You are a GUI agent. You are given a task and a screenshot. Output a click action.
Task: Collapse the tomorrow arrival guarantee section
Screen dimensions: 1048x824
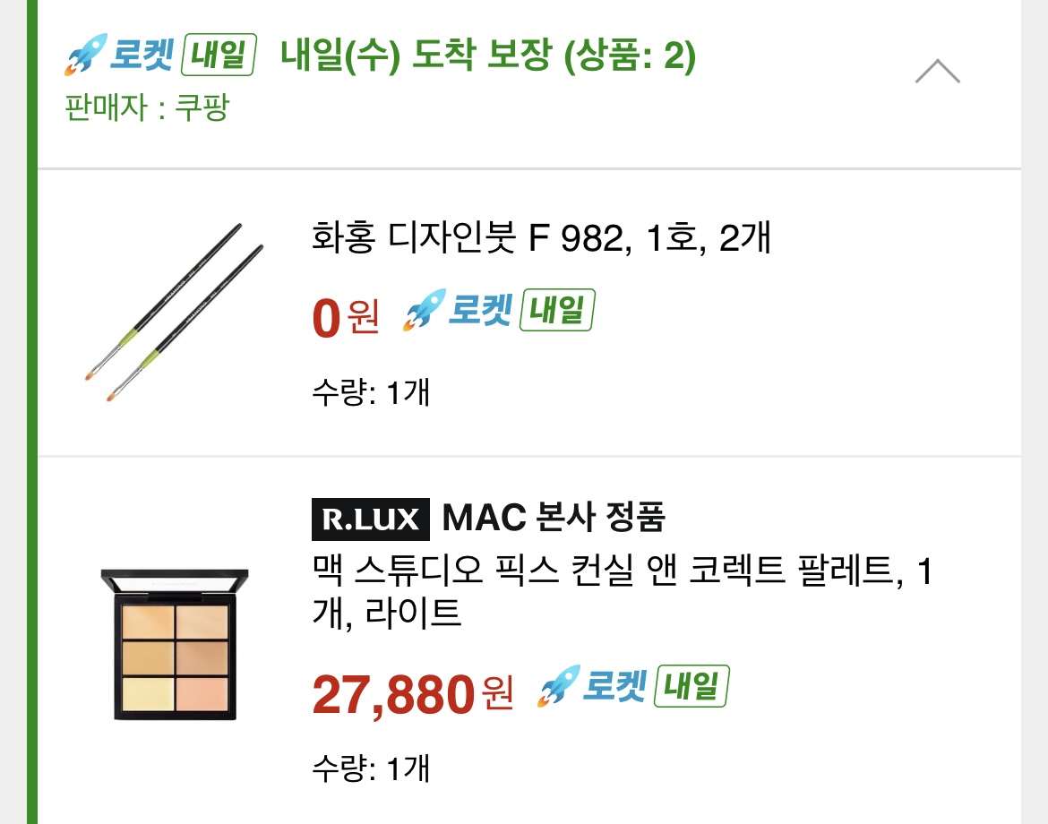937,72
